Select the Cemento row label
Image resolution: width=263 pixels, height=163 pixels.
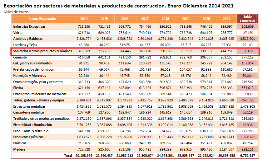click(x=20, y=57)
